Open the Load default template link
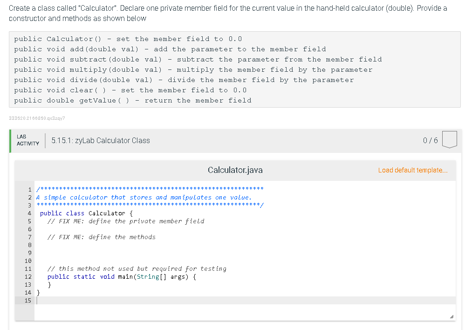Viewport: 472px width, 330px height. point(412,170)
